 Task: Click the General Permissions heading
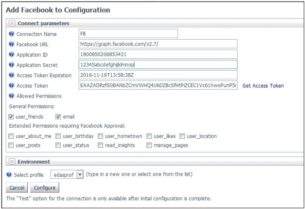tap(32, 106)
